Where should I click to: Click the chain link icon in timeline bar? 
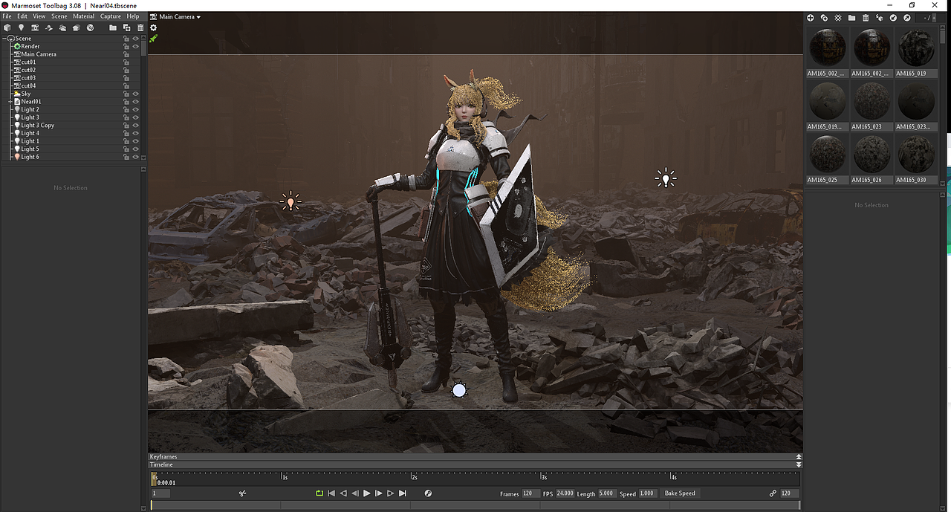(x=773, y=493)
